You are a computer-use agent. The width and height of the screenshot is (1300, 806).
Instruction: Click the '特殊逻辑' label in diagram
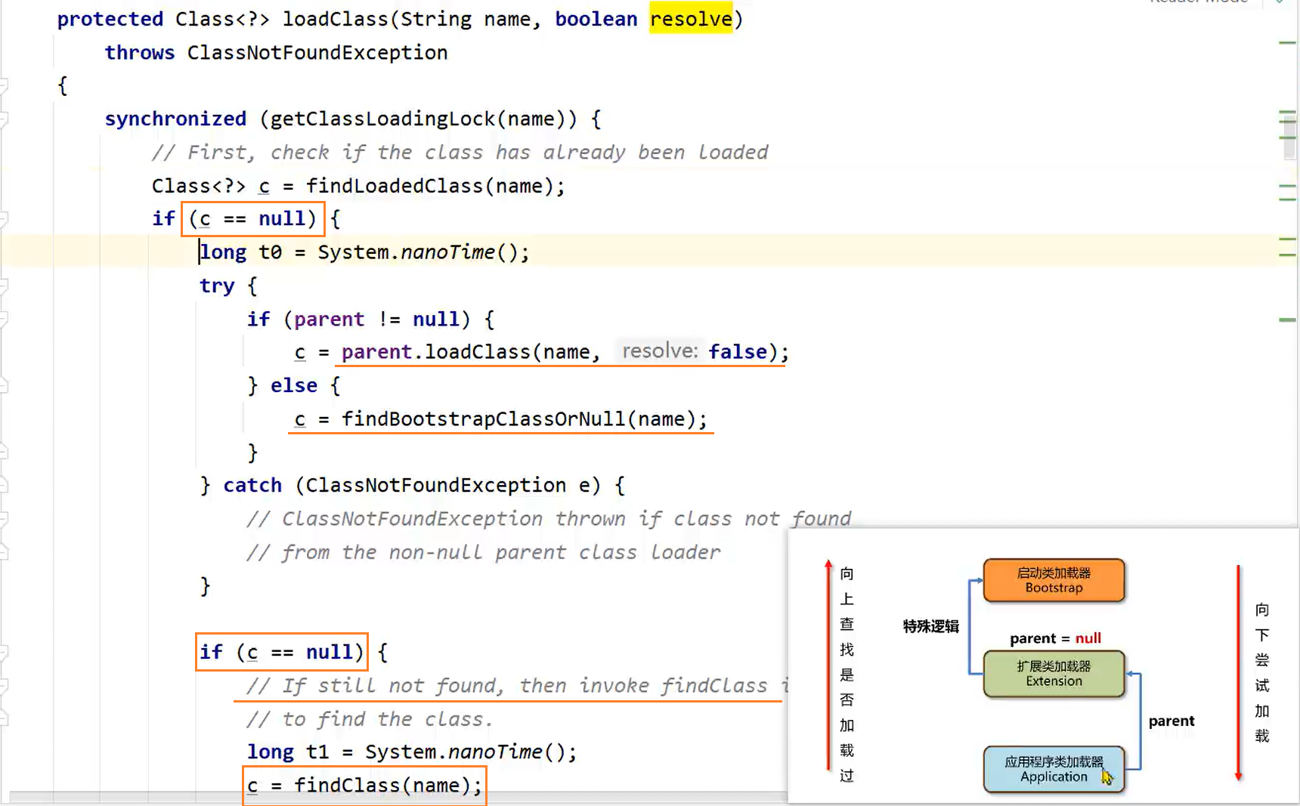click(x=930, y=626)
